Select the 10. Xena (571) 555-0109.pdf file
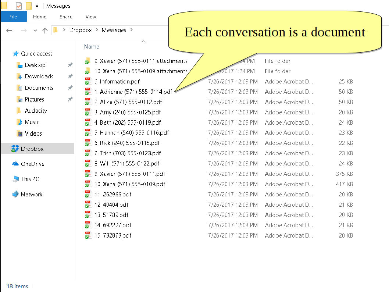Viewport: 389px width, 292px height. pyautogui.click(x=130, y=184)
